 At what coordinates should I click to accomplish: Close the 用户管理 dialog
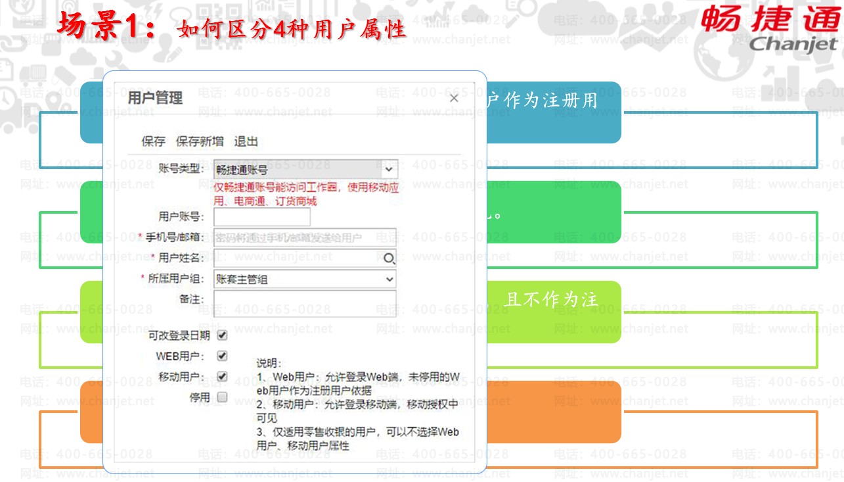[454, 98]
